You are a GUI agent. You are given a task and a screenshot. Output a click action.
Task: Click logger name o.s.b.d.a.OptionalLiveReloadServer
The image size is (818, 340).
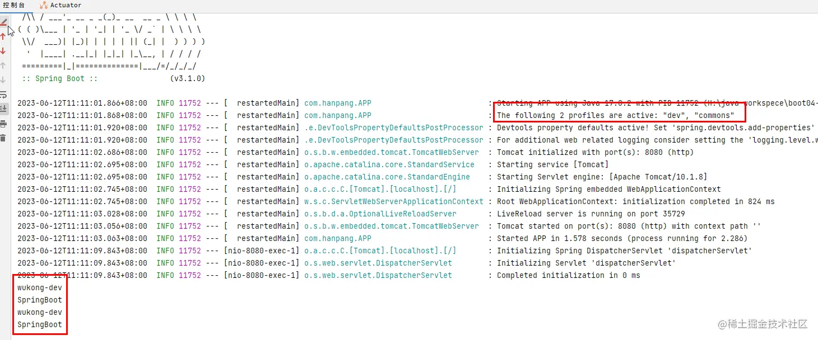(x=380, y=214)
